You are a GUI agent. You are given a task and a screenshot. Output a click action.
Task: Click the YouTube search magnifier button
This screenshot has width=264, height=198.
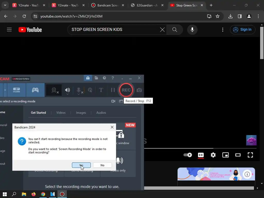click(x=175, y=30)
